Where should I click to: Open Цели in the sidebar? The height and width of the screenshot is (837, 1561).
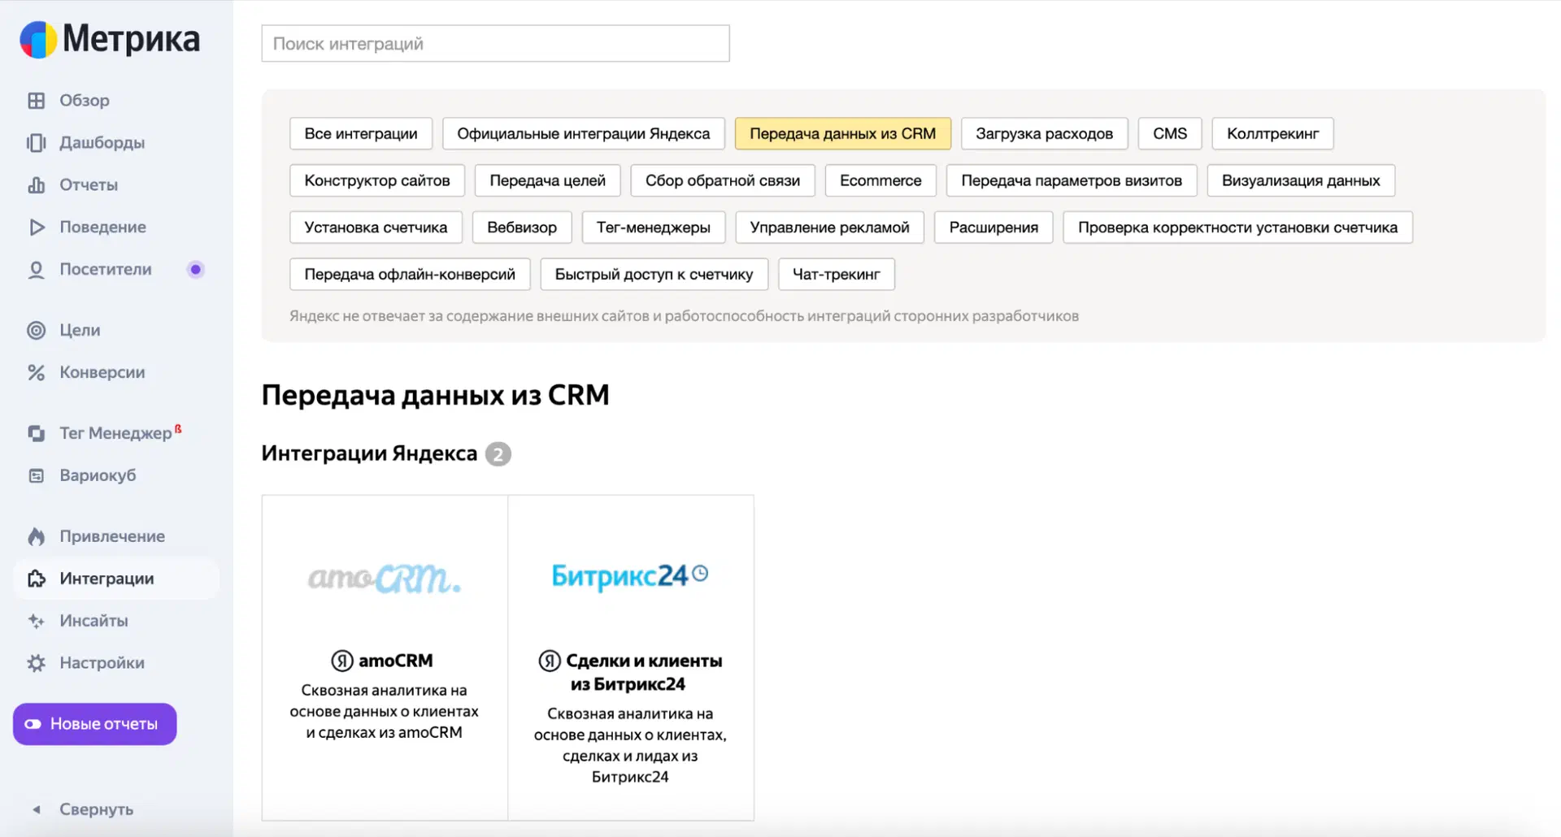coord(80,330)
